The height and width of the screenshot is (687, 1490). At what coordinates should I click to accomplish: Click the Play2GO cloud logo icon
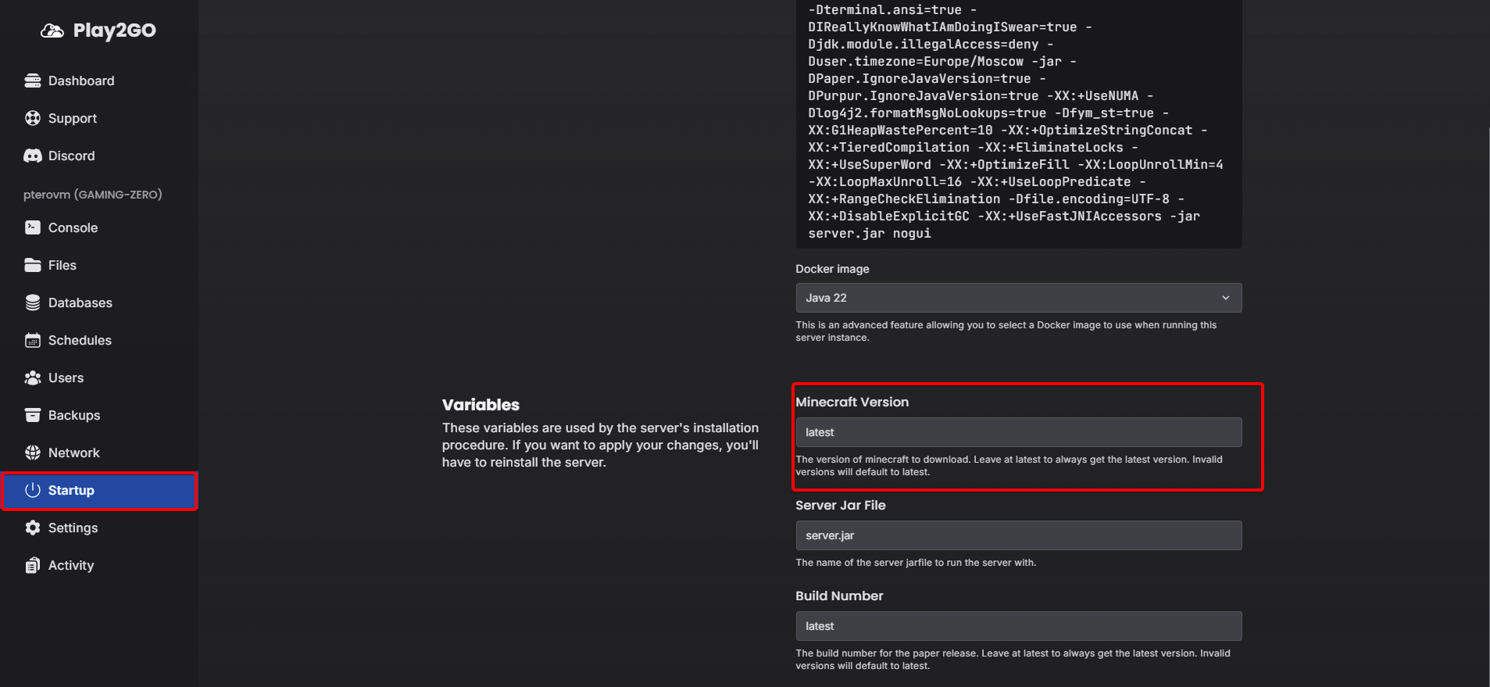click(52, 30)
